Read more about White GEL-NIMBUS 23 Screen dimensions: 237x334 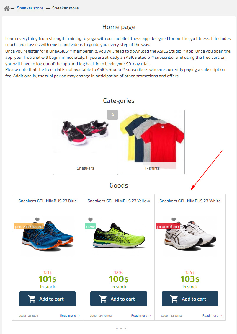click(212, 315)
